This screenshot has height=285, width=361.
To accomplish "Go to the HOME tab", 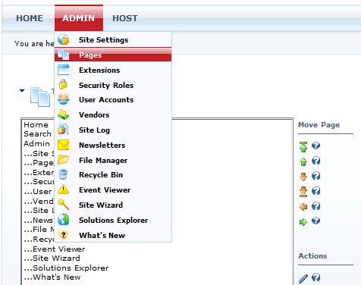I will pyautogui.click(x=30, y=18).
